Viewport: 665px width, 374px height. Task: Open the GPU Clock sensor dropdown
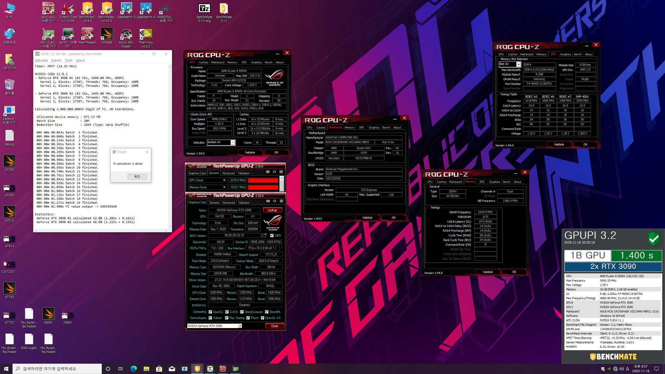pos(207,180)
